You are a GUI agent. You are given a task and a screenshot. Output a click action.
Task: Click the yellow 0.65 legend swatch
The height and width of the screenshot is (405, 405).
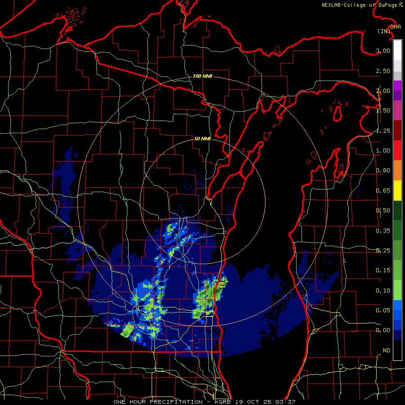[x=397, y=191]
